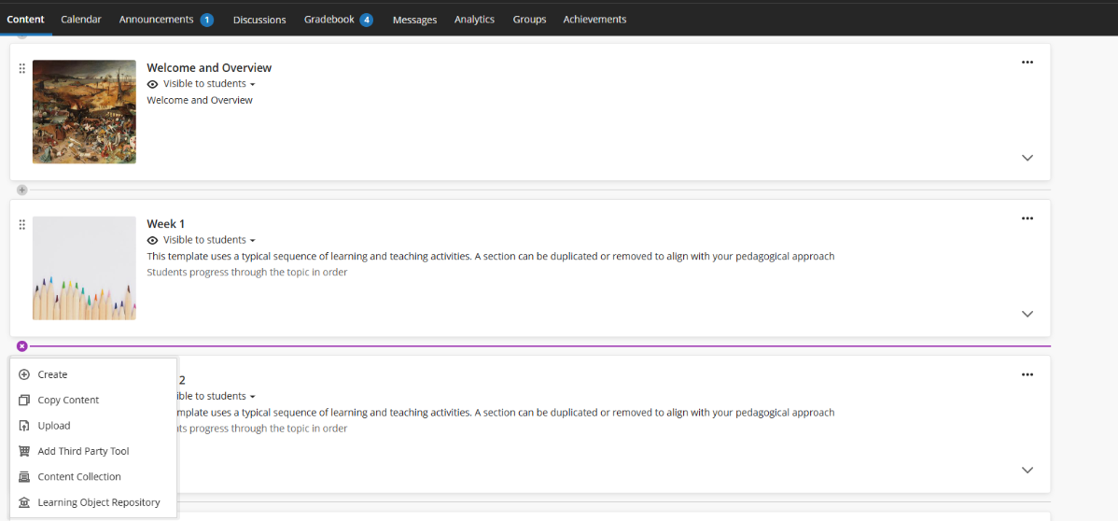Open the Week 2 visibility dropdown
The height and width of the screenshot is (521, 1118).
pyautogui.click(x=217, y=396)
